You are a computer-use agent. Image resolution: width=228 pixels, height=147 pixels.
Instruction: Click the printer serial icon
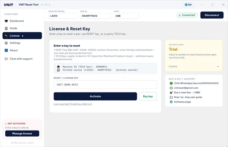[58, 70]
